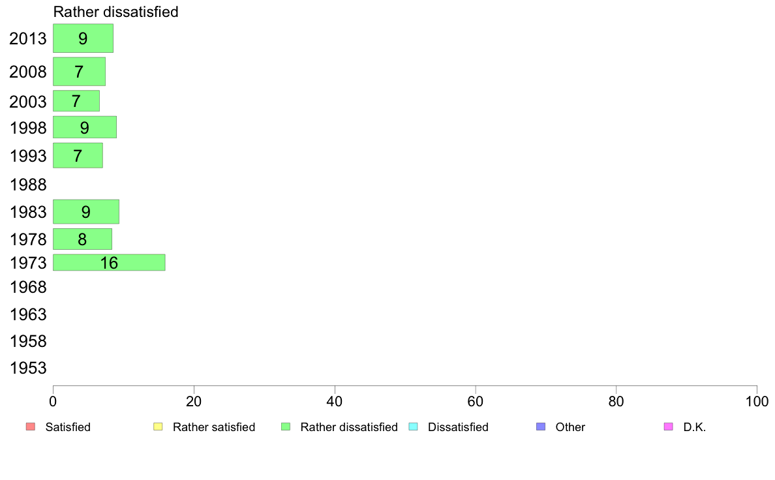Click the Rather dissatisfied green legend swatch
This screenshot has width=775, height=480.
(x=286, y=427)
